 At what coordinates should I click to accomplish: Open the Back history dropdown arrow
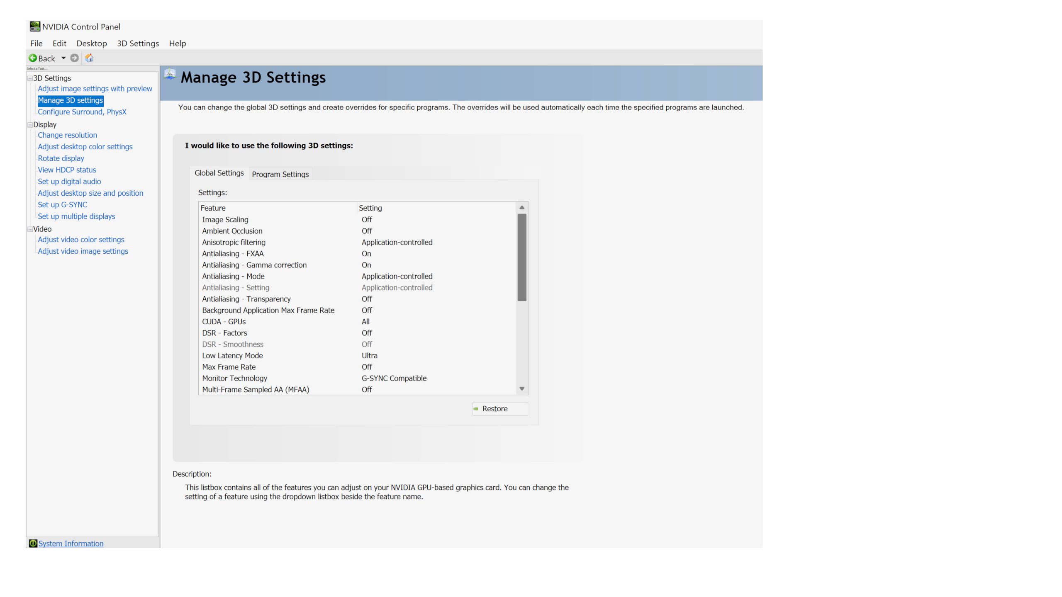pos(63,58)
